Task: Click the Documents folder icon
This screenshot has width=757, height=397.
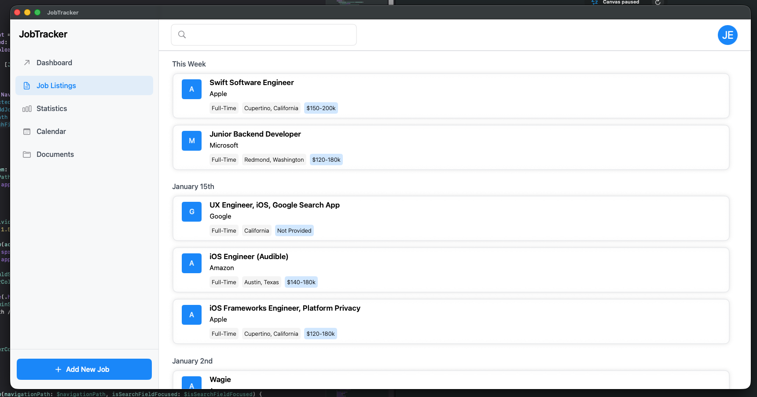Action: (27, 154)
